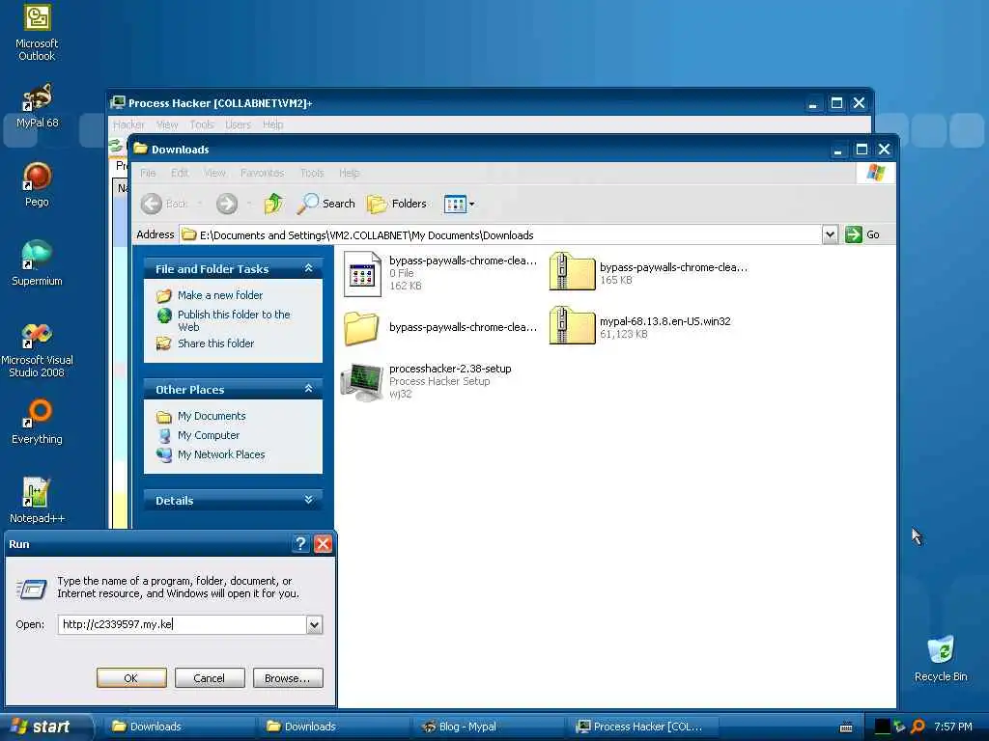Select Microsoft Visual Studio 2008 desktop icon

pos(37,350)
